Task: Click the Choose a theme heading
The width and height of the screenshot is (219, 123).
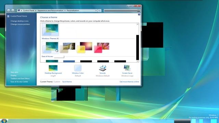Action: tap(49, 17)
